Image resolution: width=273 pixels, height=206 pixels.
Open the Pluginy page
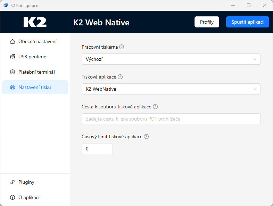coord(35,182)
